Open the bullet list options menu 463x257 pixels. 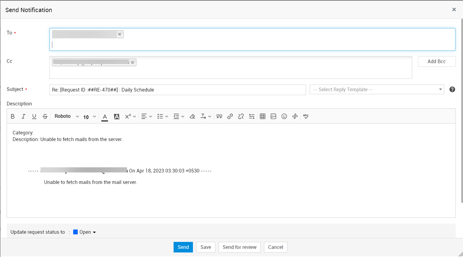163,117
